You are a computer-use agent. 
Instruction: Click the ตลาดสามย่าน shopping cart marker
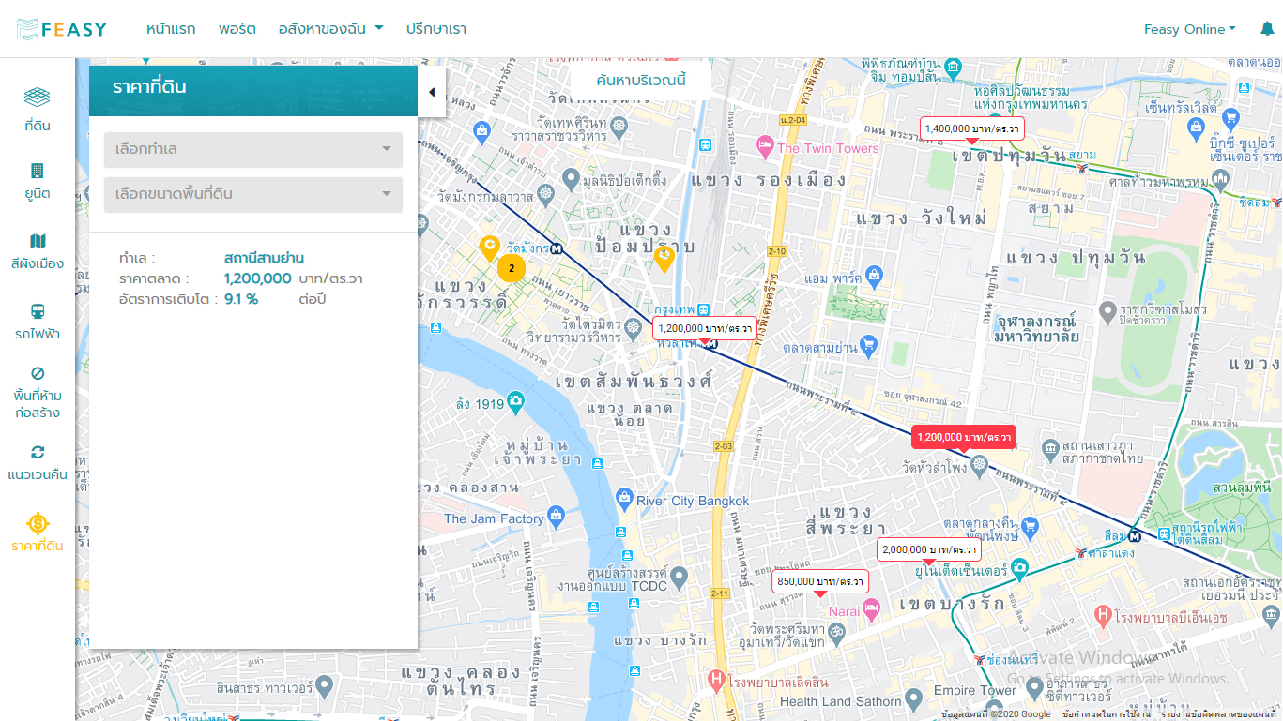click(x=868, y=346)
